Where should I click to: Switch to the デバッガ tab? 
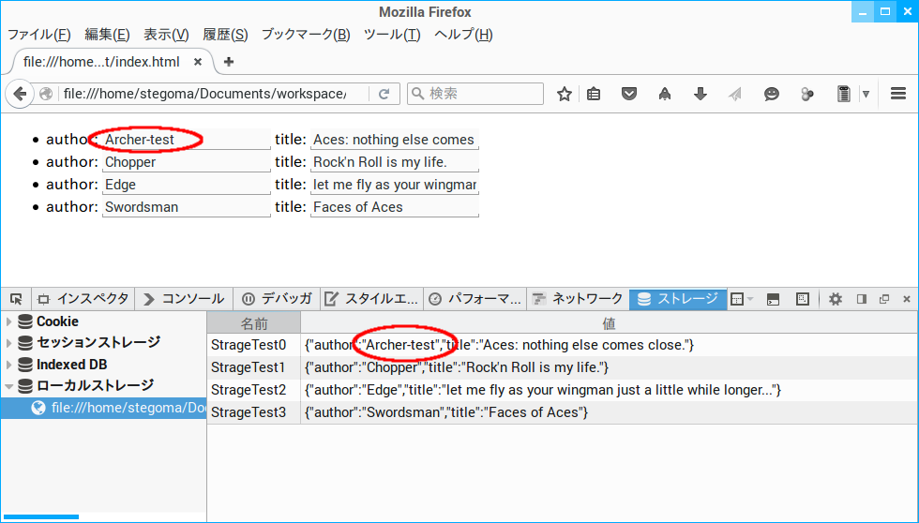(x=278, y=299)
